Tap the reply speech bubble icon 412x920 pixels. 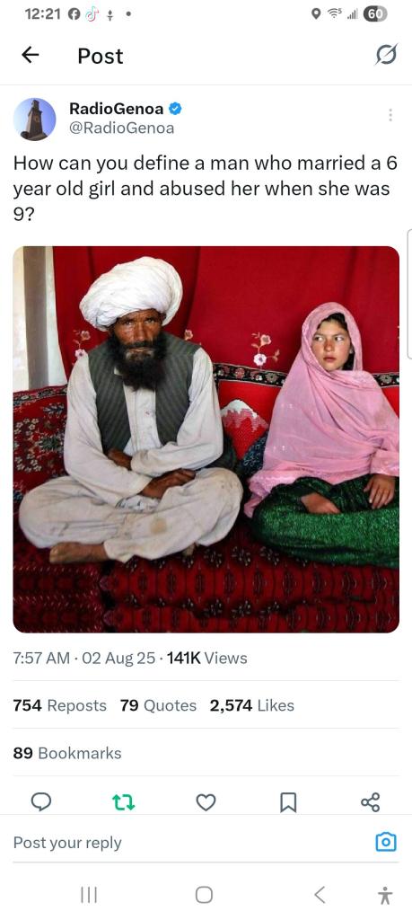click(x=40, y=801)
